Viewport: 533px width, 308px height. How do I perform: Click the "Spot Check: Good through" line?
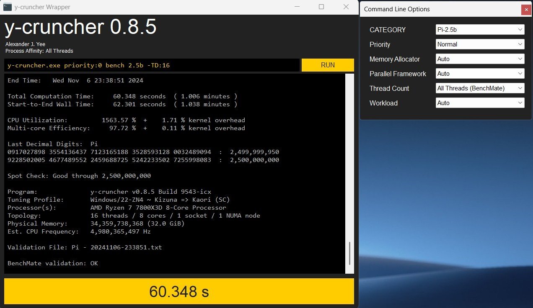coord(79,176)
